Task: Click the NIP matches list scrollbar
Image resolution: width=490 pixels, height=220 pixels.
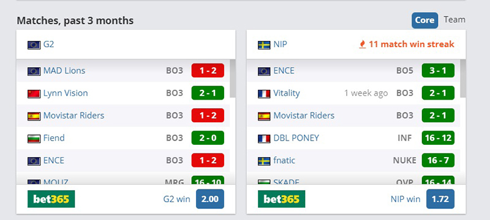Action: pos(463,78)
